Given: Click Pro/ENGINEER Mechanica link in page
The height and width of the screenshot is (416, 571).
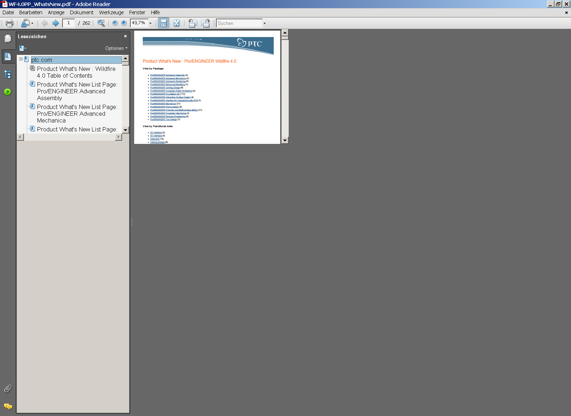Looking at the screenshot, I should point(163,104).
